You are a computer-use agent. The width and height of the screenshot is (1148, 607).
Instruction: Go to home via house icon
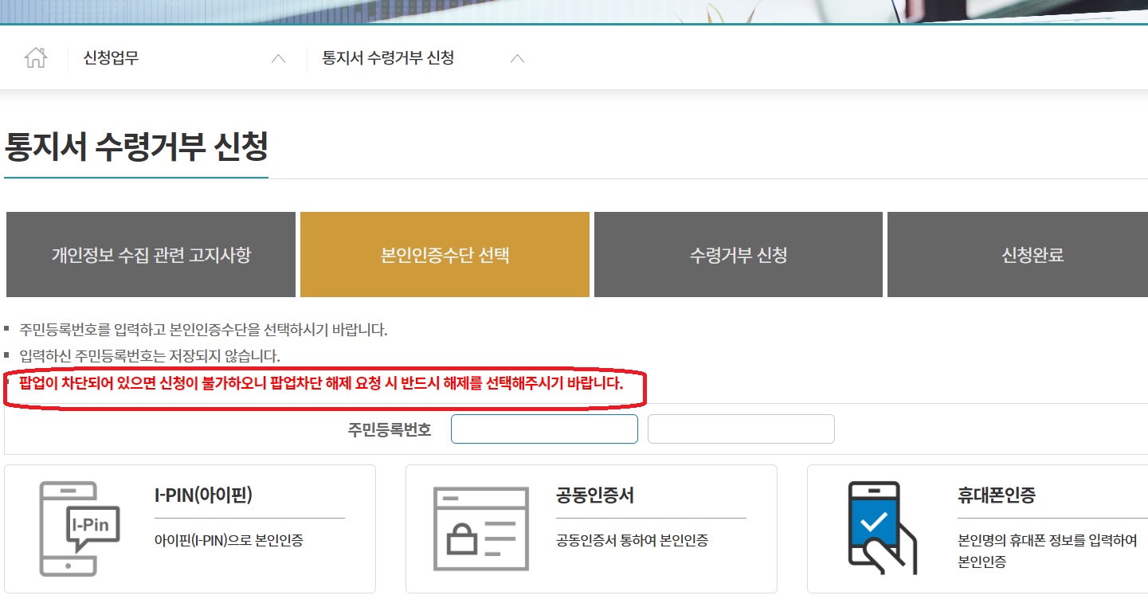point(36,58)
